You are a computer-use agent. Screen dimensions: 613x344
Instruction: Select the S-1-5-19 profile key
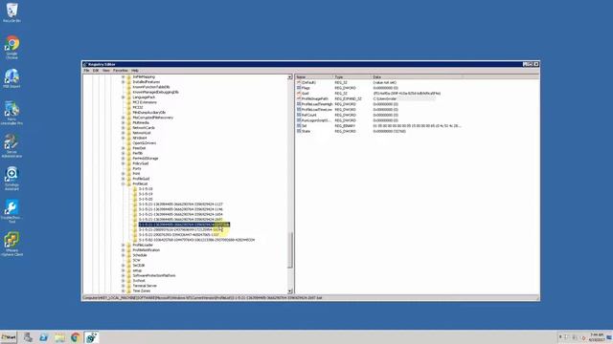[x=146, y=194]
